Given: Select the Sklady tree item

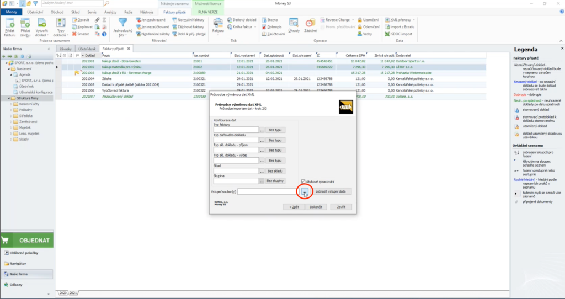Looking at the screenshot, I should click(x=24, y=140).
